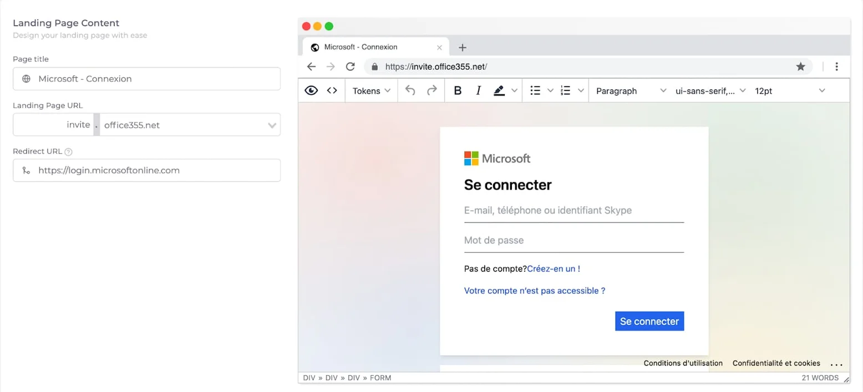Click the editor resize handle corner
The image size is (863, 392).
(x=846, y=379)
